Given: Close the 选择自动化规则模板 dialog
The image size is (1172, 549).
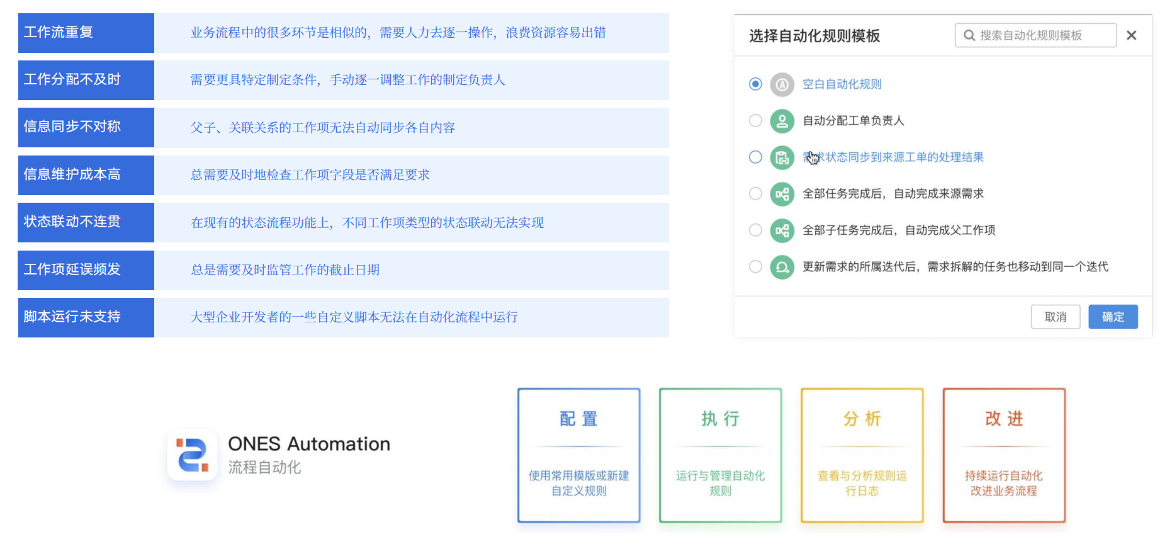Looking at the screenshot, I should pos(1131,35).
